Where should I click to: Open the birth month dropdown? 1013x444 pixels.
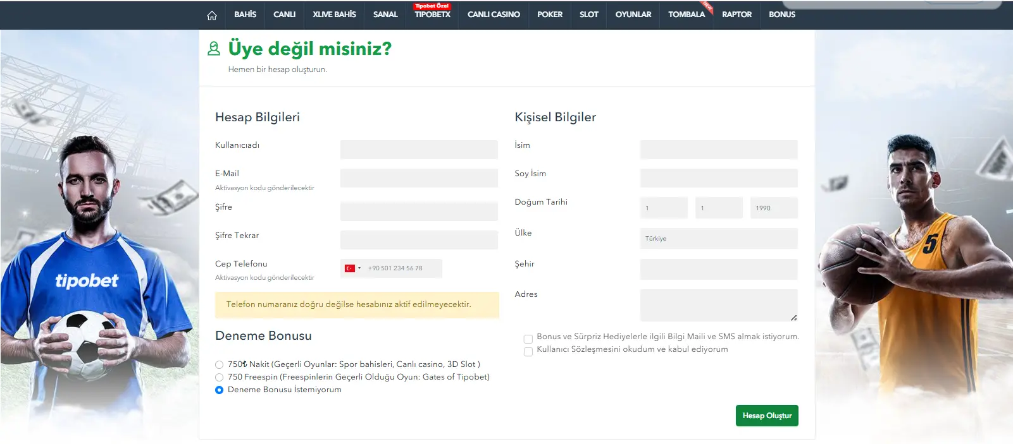719,208
